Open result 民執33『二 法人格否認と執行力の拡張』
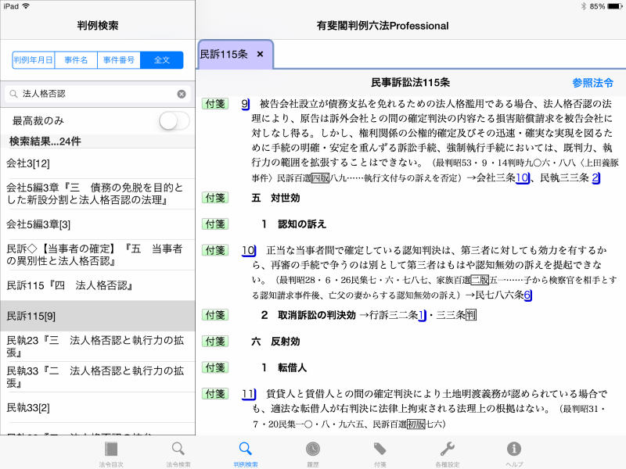Viewport: 626px width, 469px height. pos(97,377)
